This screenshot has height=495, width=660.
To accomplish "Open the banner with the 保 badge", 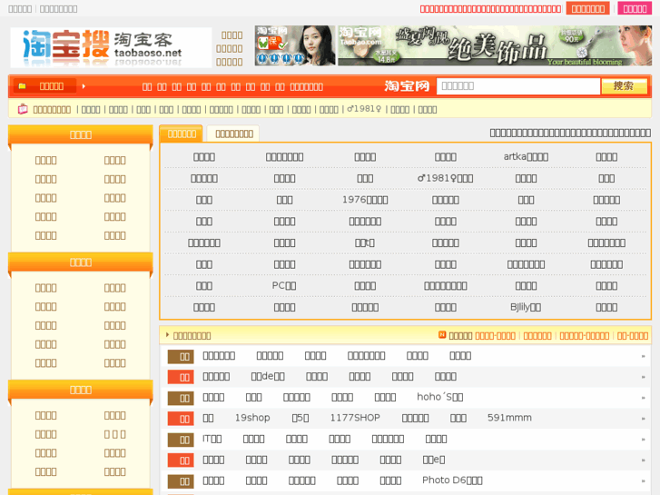I will (x=295, y=45).
